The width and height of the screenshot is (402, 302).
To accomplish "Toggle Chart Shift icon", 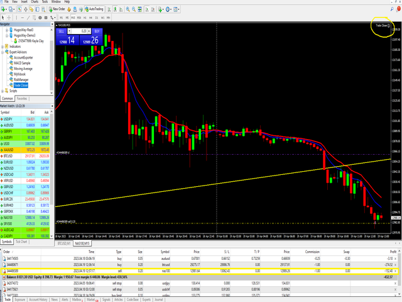I will pos(153,9).
